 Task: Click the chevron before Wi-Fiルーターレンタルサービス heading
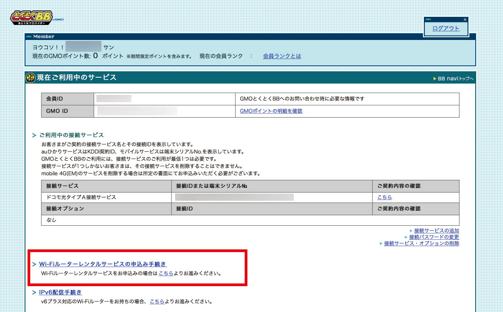(x=34, y=264)
